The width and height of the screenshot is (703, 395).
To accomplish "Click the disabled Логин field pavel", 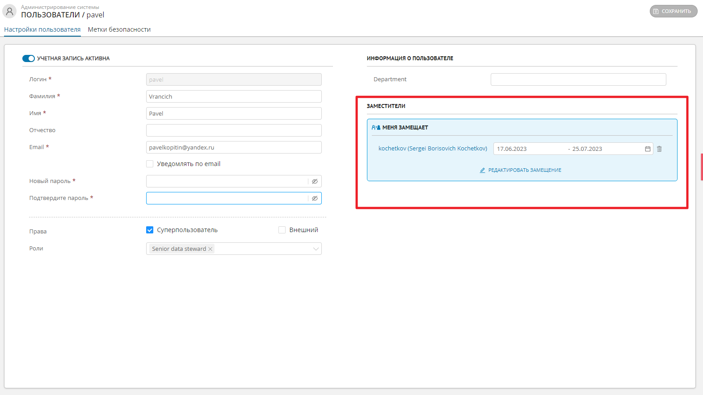I will (234, 79).
